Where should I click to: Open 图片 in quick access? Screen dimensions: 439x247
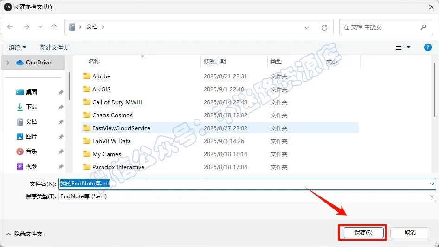32,137
